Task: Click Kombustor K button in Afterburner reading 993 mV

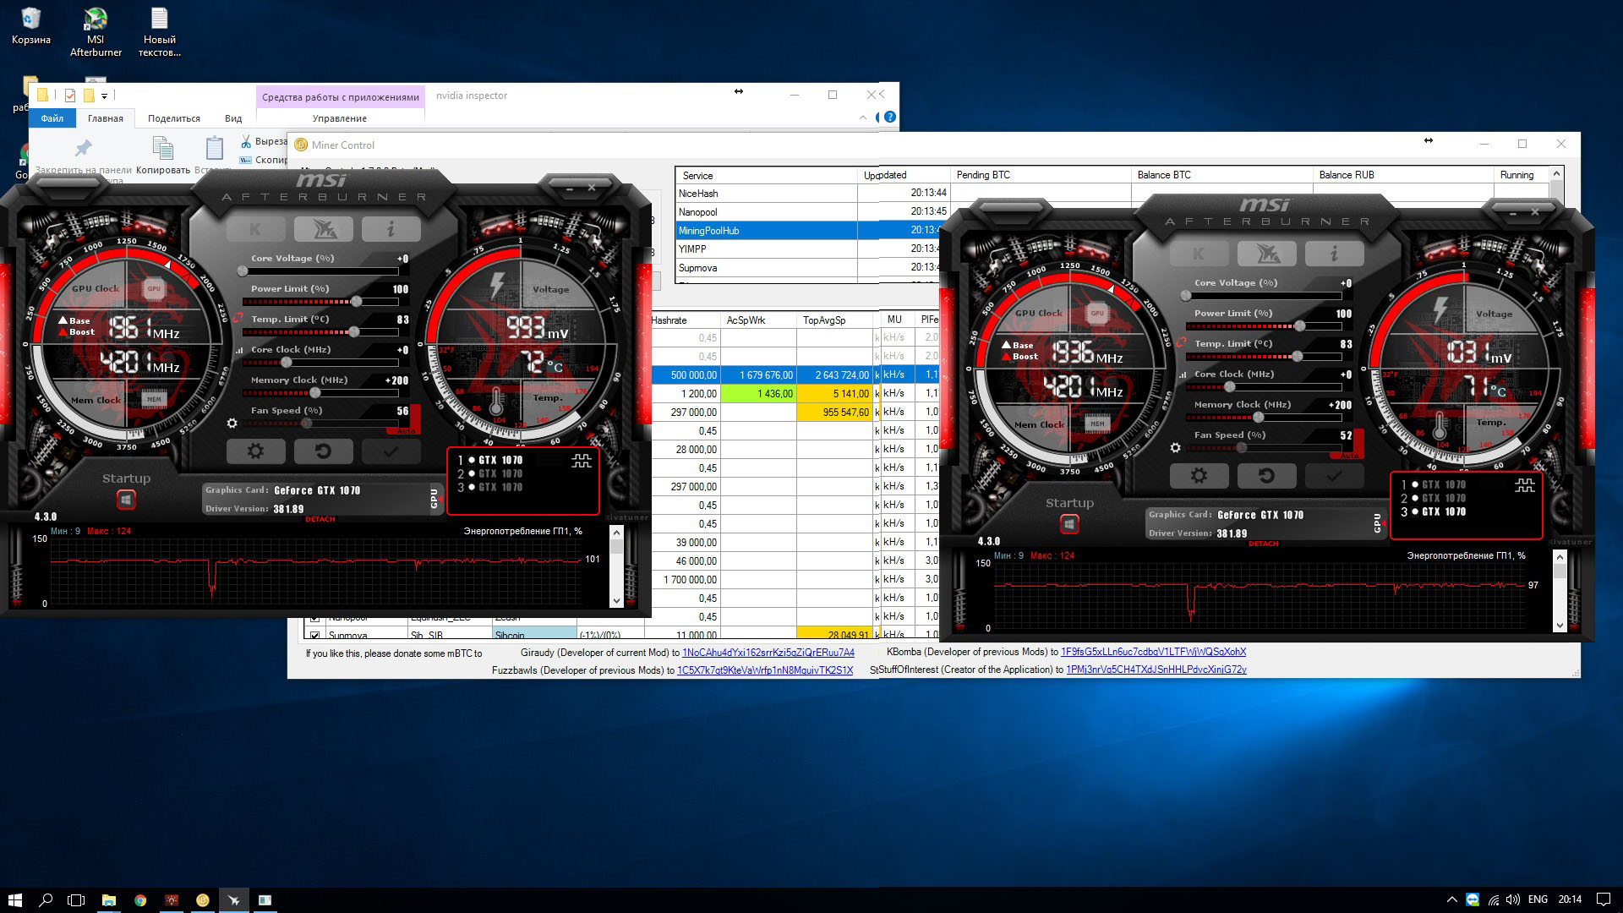Action: coord(255,229)
